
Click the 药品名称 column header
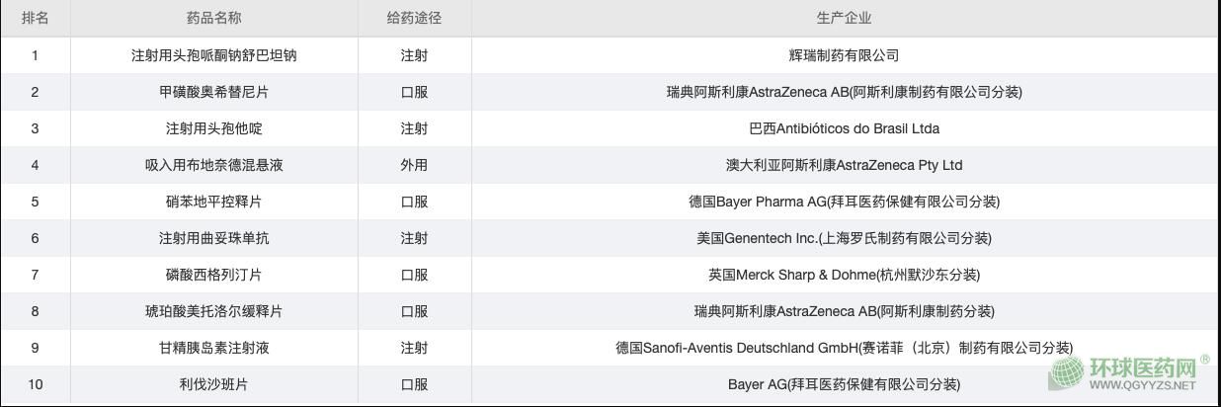click(x=213, y=18)
